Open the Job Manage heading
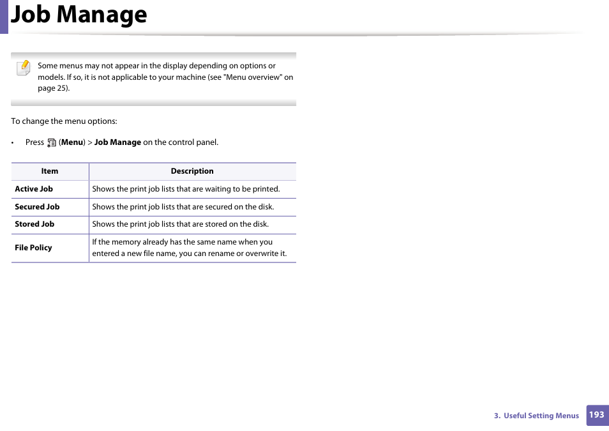The width and height of the screenshot is (609, 431). click(79, 15)
